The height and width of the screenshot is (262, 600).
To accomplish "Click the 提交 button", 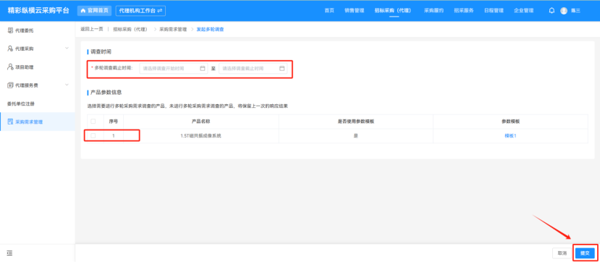I will tap(585, 253).
